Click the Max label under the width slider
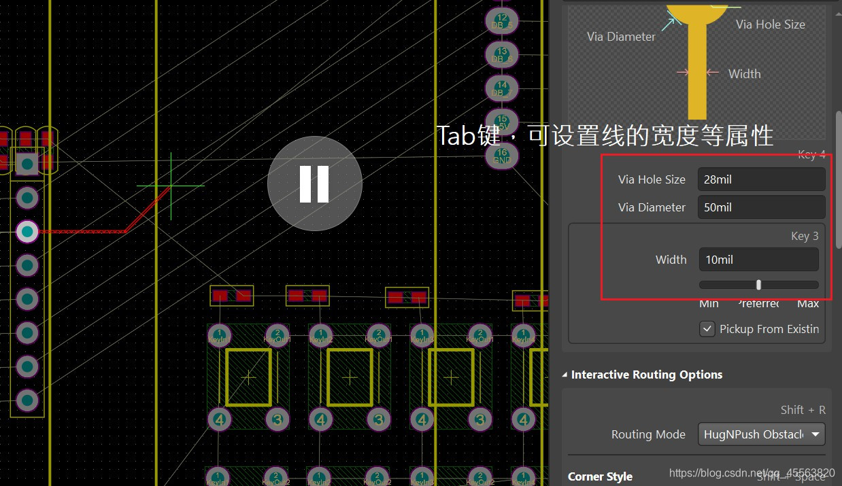Screen dimensions: 842x486 tap(808, 304)
